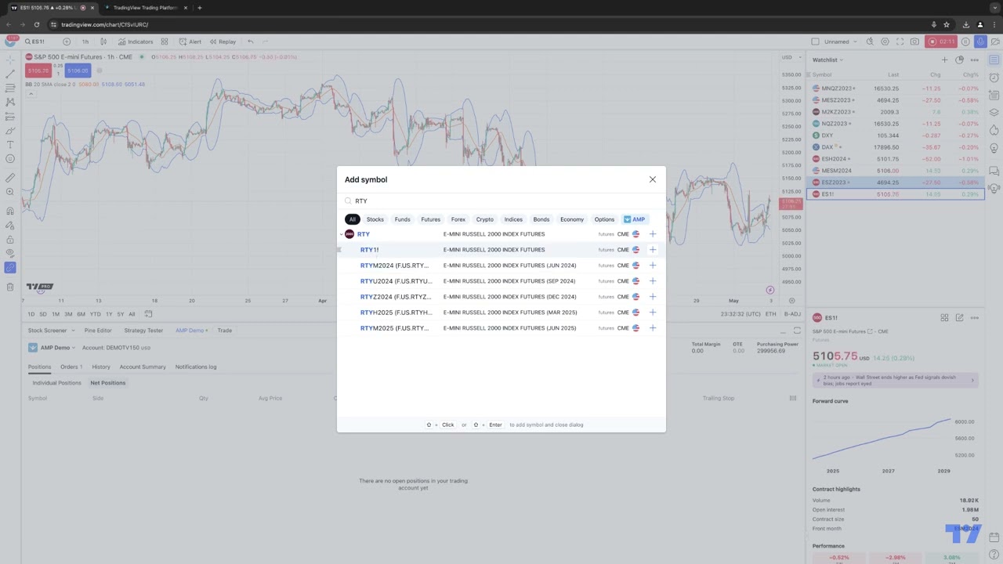1003x564 pixels.
Task: Click compare or add symbol plus icon
Action: tap(67, 42)
